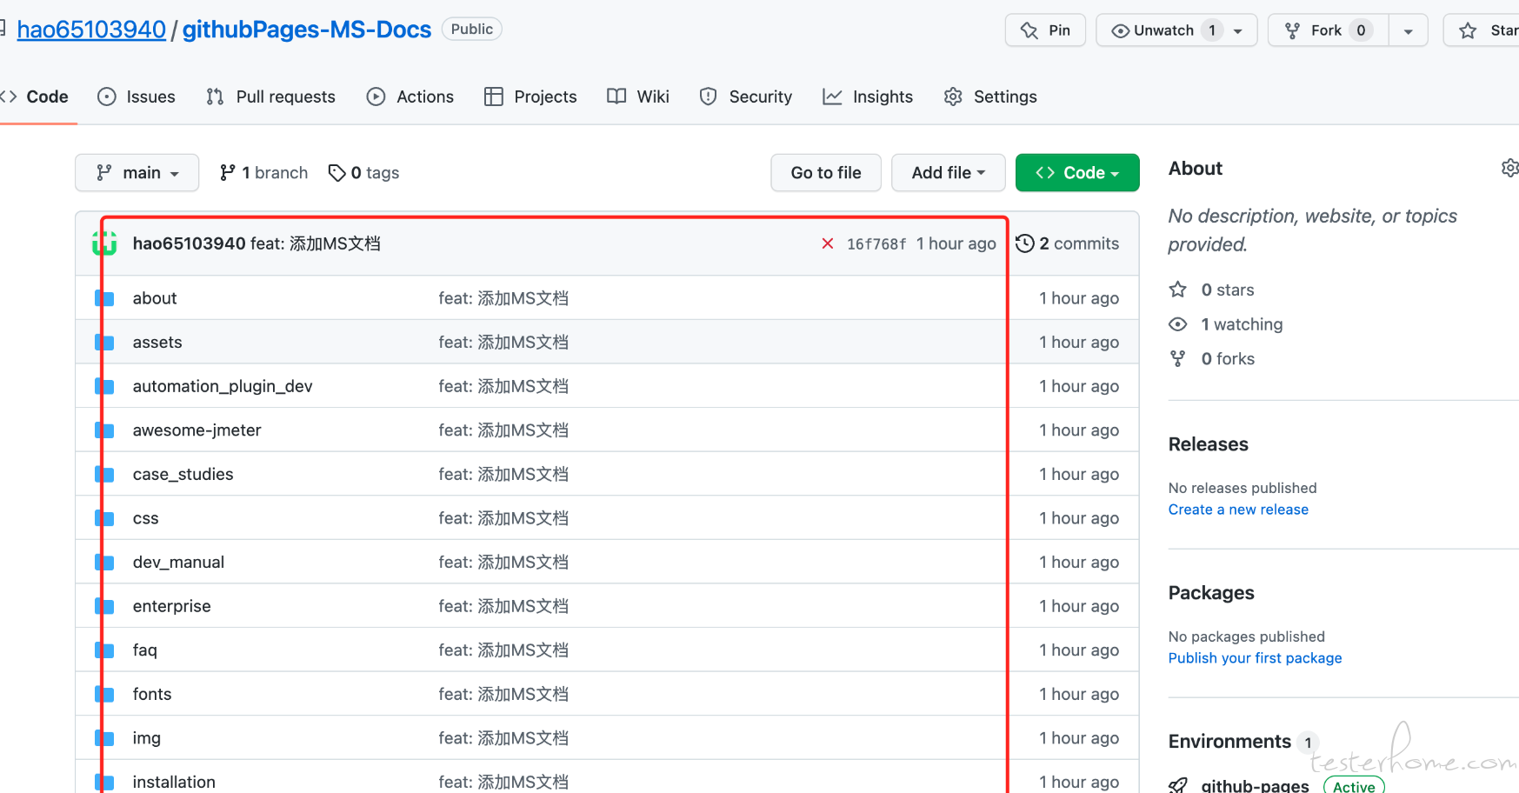Open the case_studies folder
This screenshot has width=1519, height=793.
pos(183,474)
